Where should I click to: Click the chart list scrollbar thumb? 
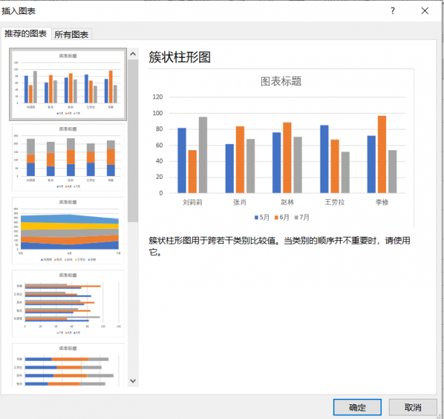[133, 140]
